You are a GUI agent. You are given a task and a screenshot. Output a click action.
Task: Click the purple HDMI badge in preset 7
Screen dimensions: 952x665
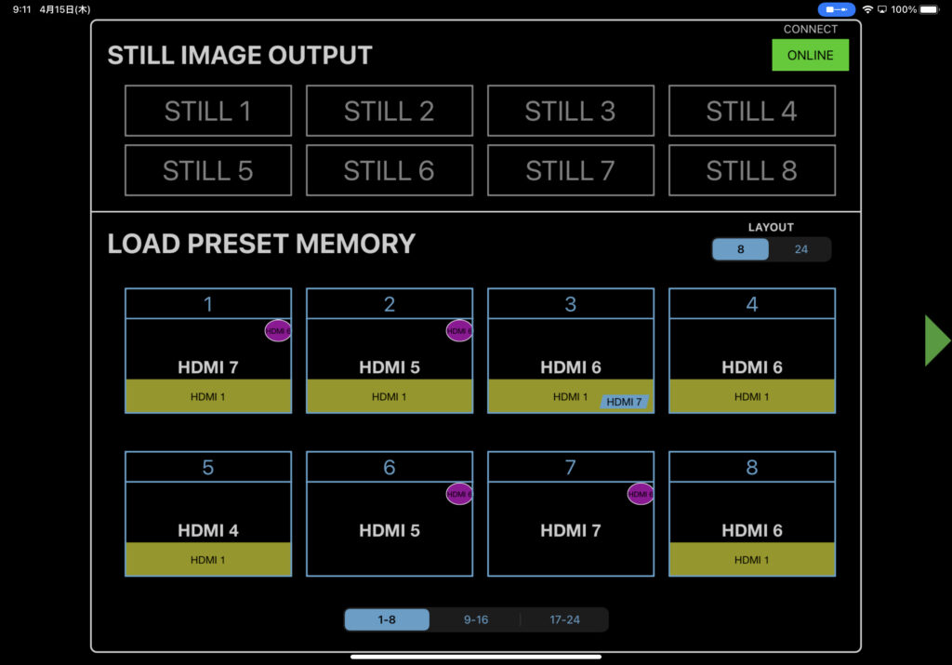click(641, 494)
